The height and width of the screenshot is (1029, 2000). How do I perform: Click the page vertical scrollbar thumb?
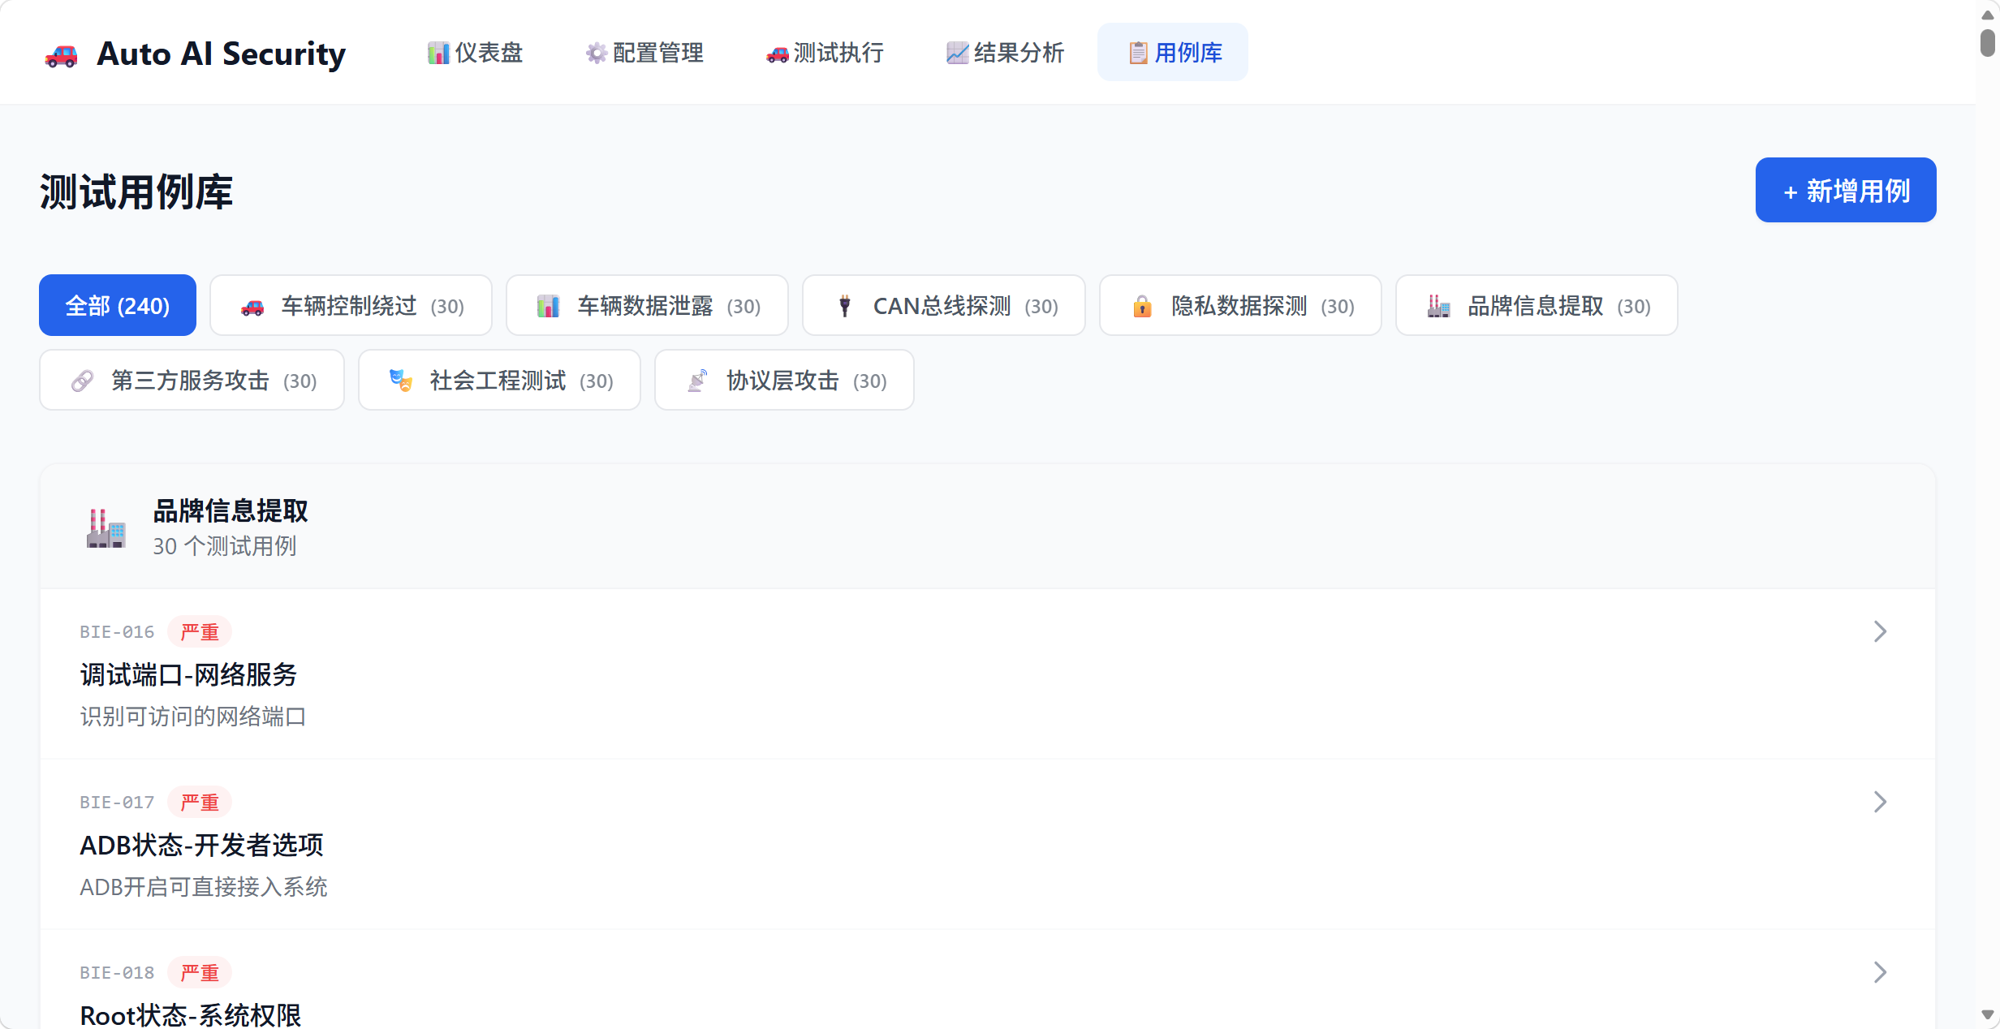[1987, 42]
